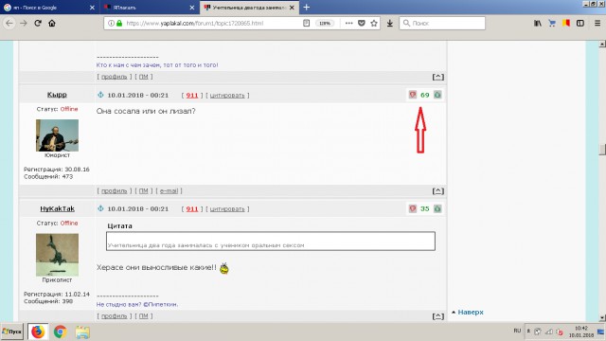
Task: Click the scrollbar up arrow
Action: coord(602,45)
